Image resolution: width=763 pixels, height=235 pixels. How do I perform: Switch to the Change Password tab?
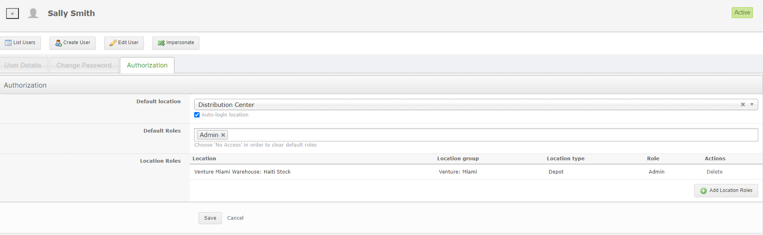84,65
